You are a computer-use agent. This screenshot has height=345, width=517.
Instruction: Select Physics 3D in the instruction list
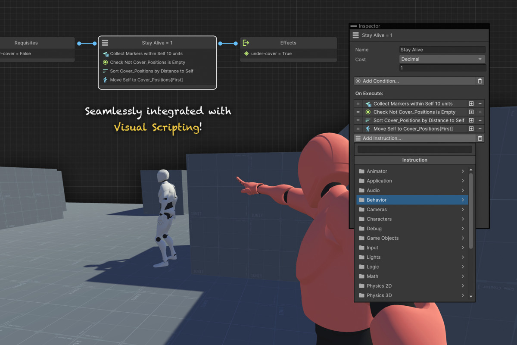coord(412,295)
